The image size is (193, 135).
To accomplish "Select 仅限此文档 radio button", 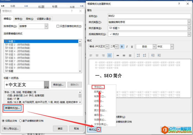I will pos(3,121).
